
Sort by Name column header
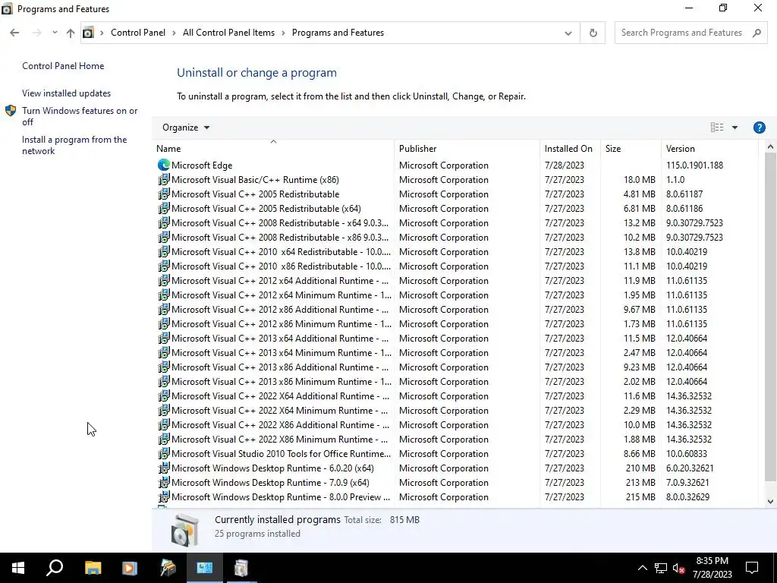273,148
